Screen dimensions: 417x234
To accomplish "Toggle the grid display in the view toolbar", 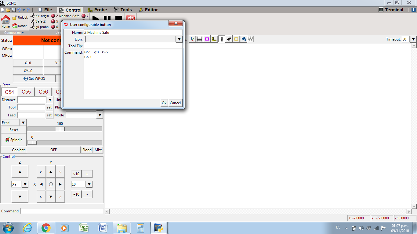I will tap(200, 39).
